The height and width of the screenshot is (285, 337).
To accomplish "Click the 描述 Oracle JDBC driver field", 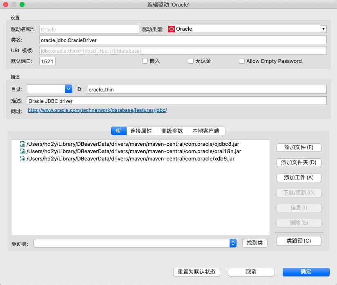I will (177, 101).
